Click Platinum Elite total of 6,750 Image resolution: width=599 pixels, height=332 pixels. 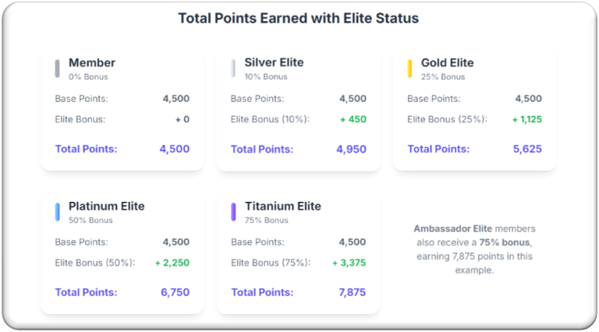[174, 292]
